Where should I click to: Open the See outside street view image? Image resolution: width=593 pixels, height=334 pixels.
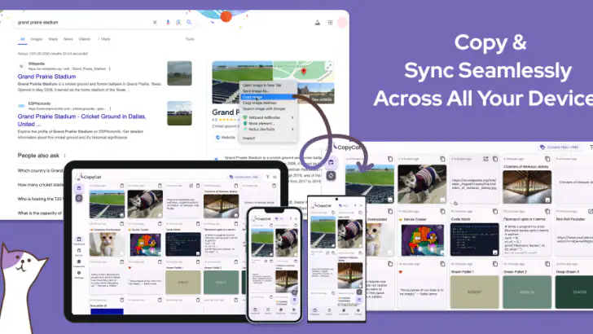point(316,94)
